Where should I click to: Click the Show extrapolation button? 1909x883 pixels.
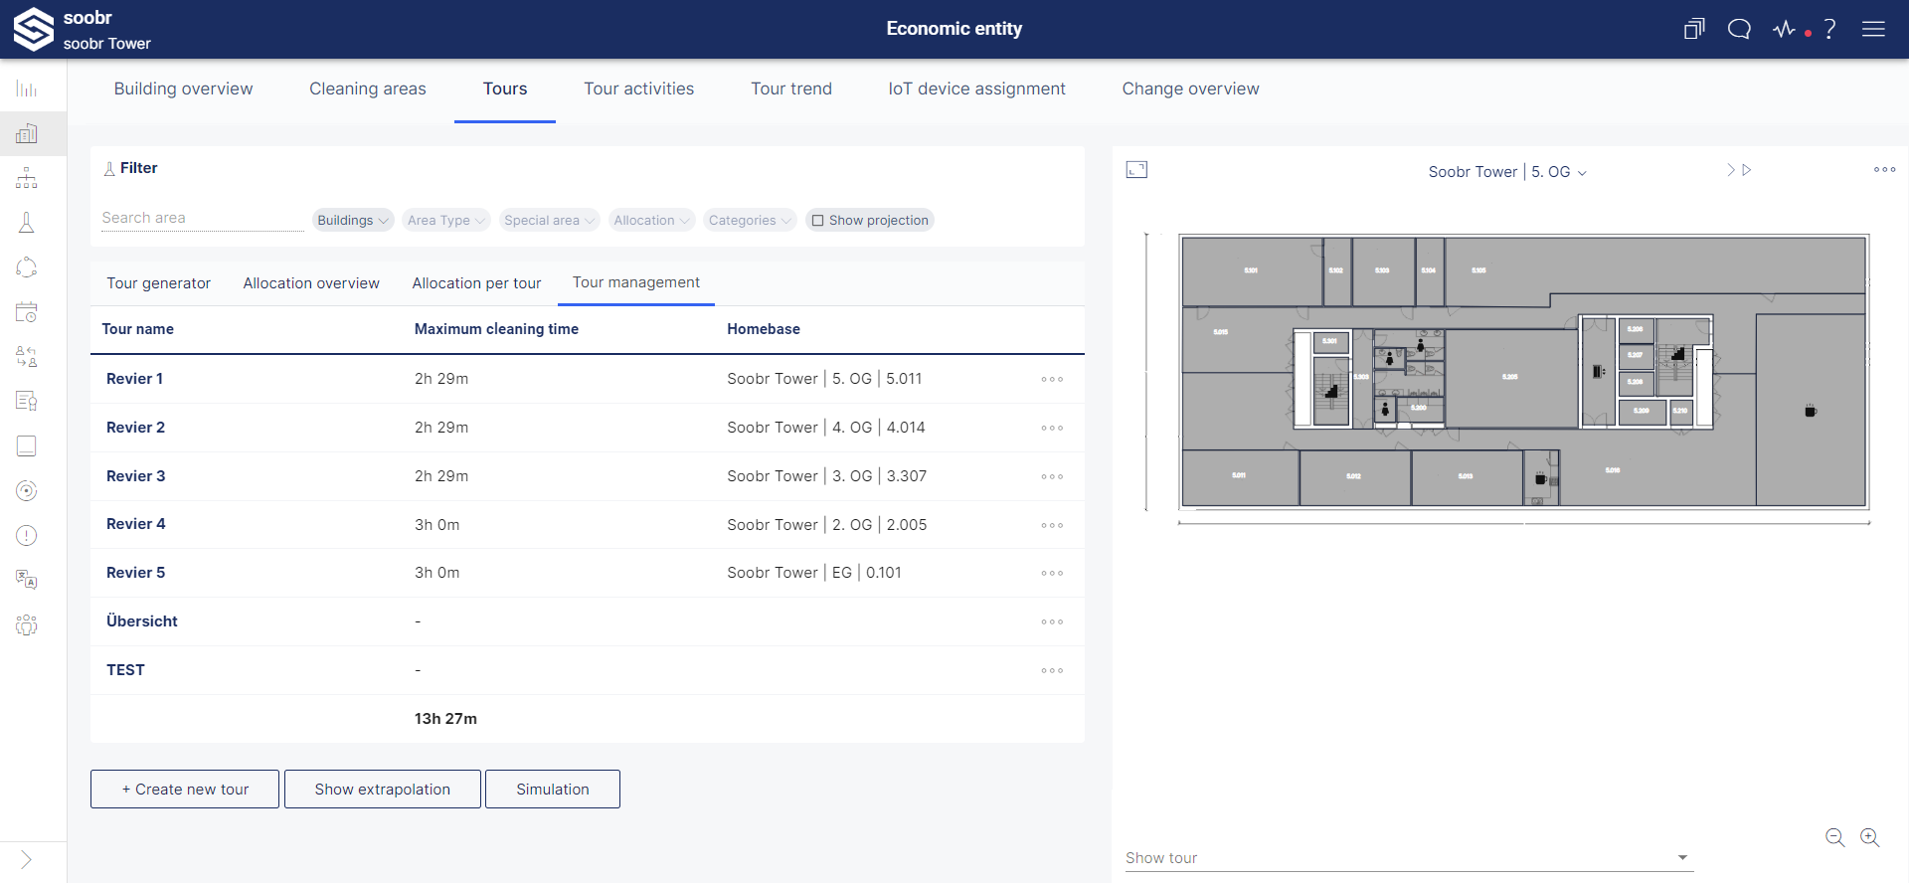coord(383,790)
